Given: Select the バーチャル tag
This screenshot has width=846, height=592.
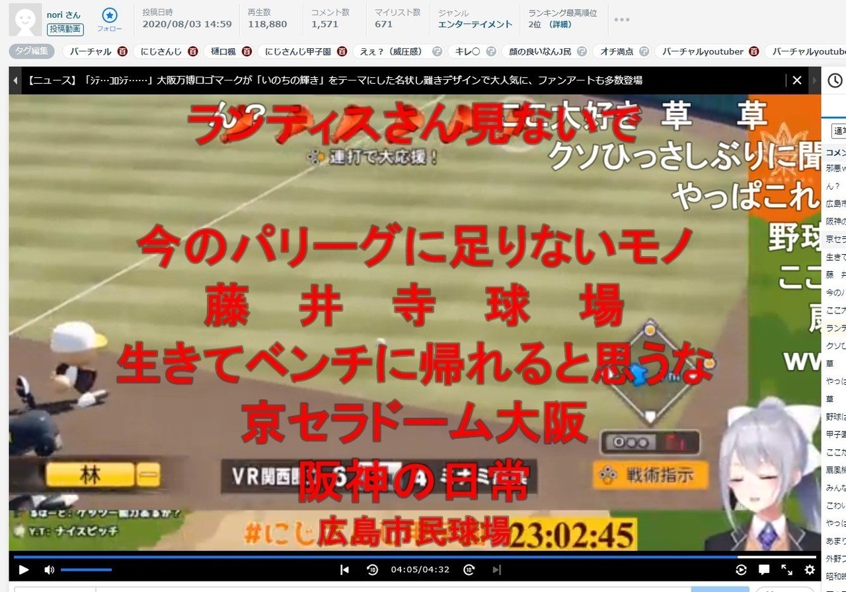Looking at the screenshot, I should coord(91,51).
